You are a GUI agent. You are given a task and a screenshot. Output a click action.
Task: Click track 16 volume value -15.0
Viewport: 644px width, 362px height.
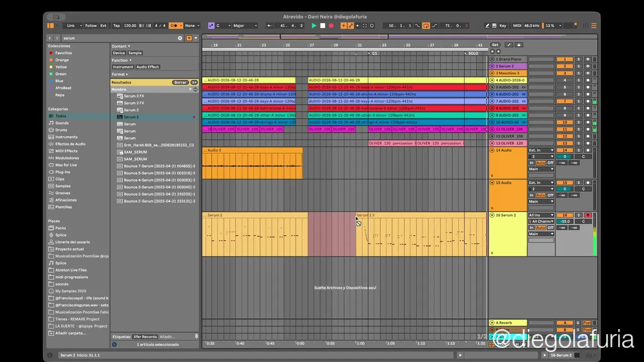pos(565,221)
